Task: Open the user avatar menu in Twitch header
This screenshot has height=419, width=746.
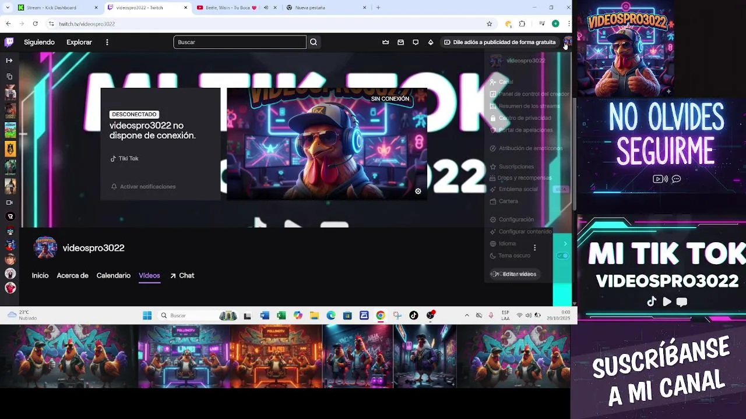Action: coord(567,42)
